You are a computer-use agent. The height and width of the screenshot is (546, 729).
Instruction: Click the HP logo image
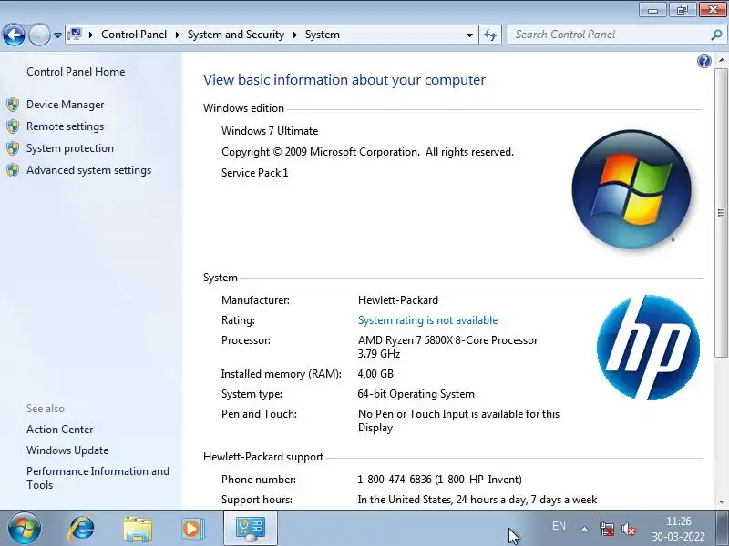pos(648,348)
